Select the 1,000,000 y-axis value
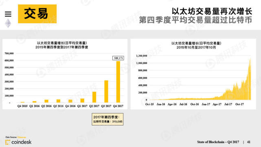Screen dimensions: 261x147 coord(142,63)
